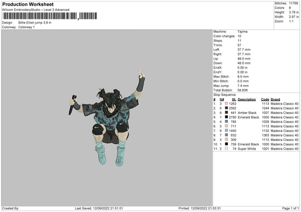The image size is (301, 212).
Task: Select the "Wilcom EmbroideryStudio – Level 3 Advanced" line
Action: click(36, 10)
